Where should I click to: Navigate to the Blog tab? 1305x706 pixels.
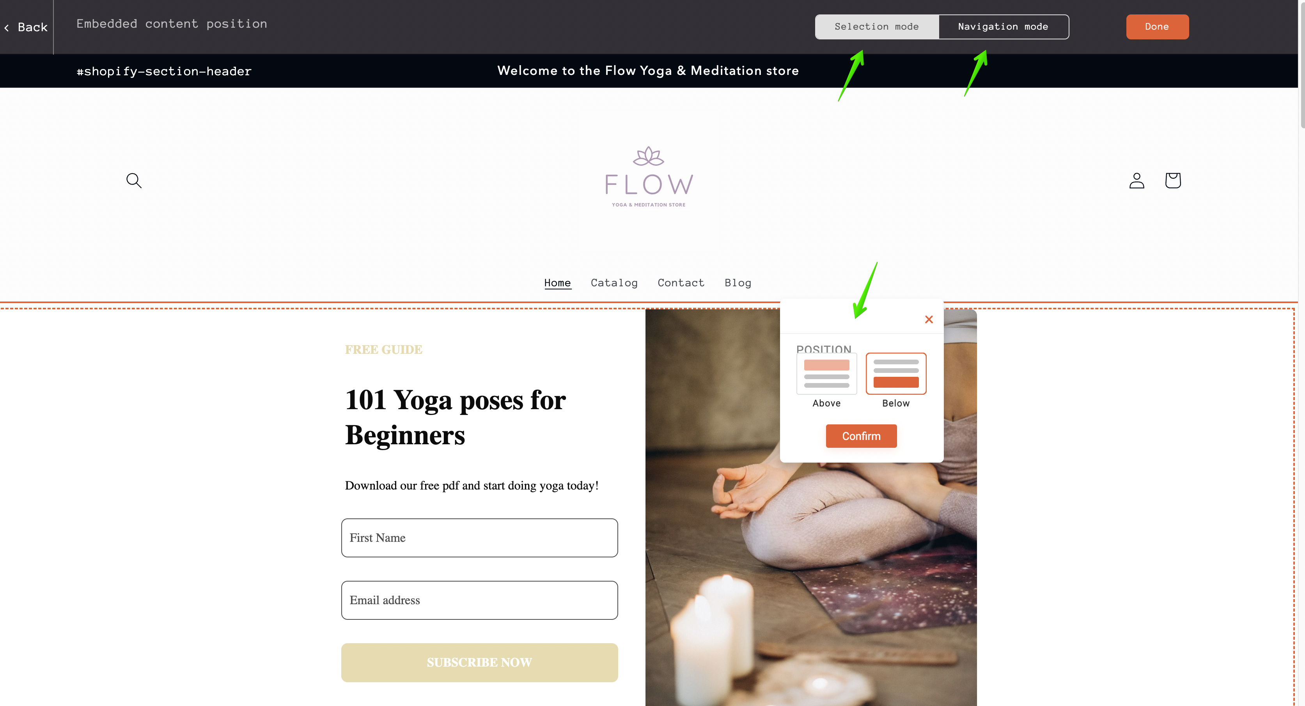coord(738,282)
